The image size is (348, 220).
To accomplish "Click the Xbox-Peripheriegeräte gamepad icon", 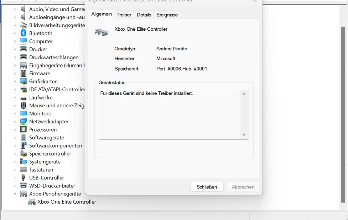I will (23, 194).
